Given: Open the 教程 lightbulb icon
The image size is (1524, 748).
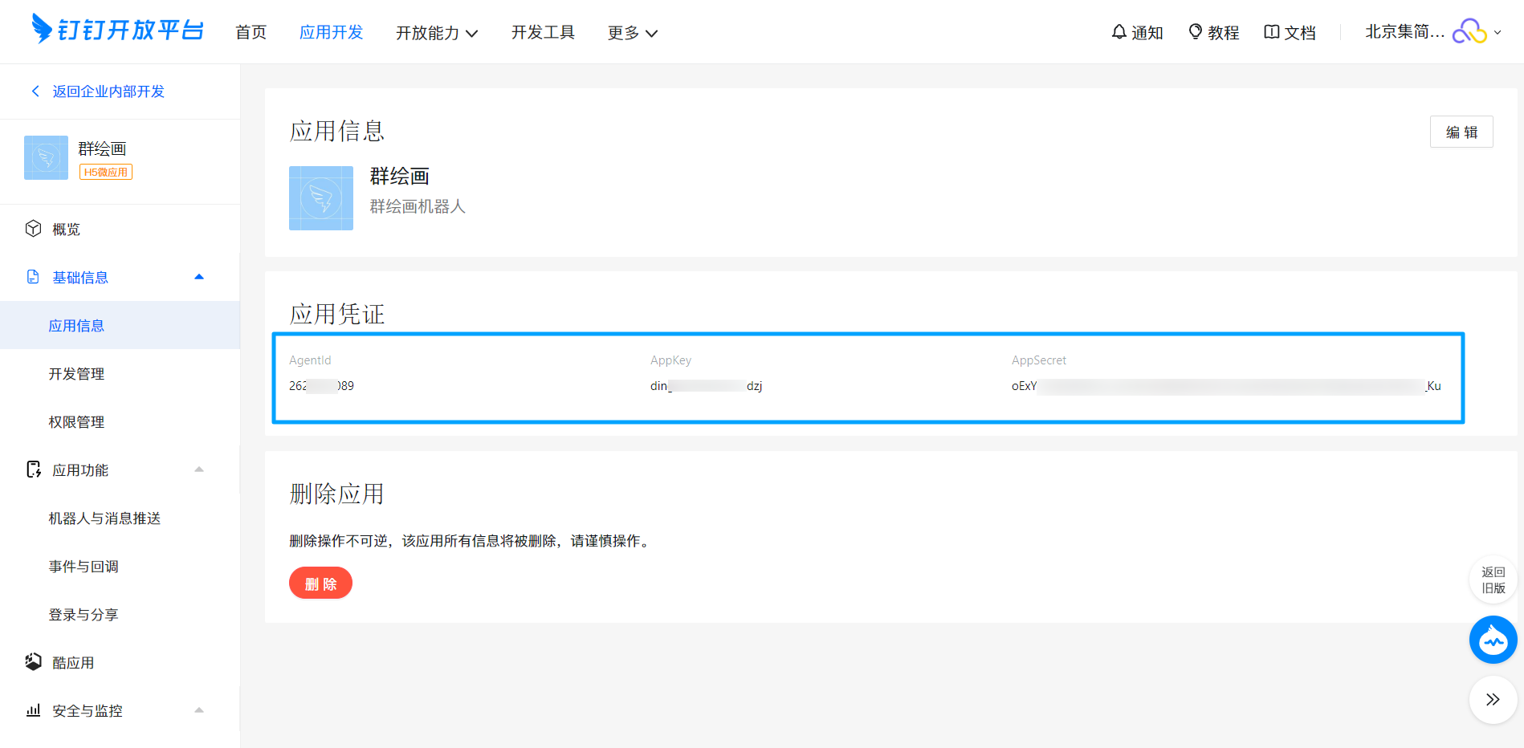Looking at the screenshot, I should click(1196, 32).
